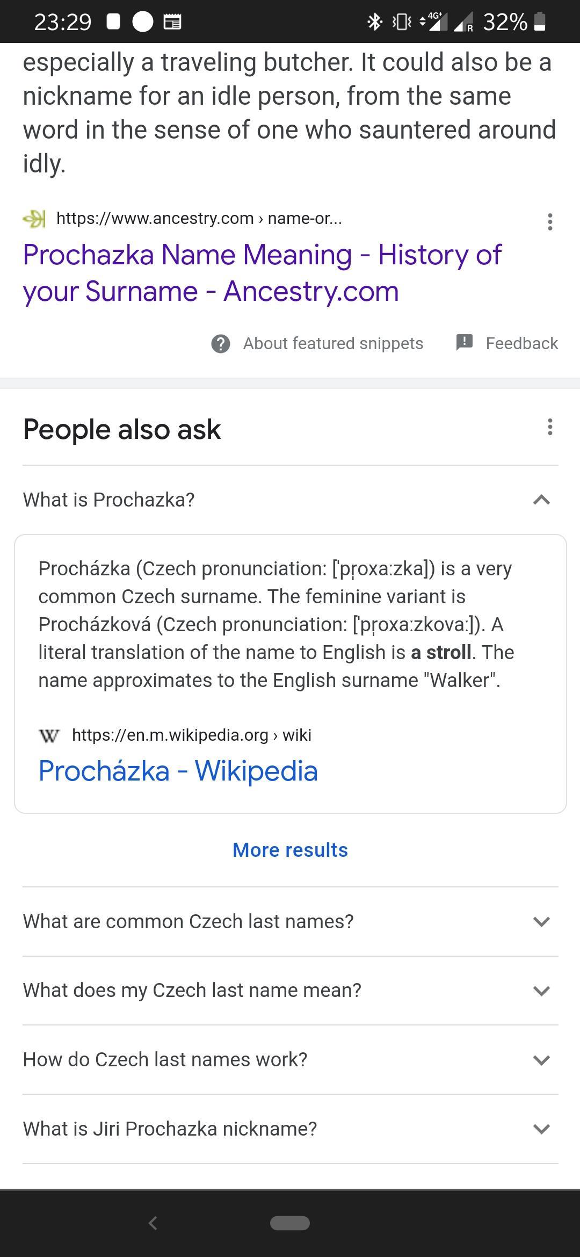The width and height of the screenshot is (580, 1257).
Task: Tap the Feedback flag icon
Action: [464, 342]
